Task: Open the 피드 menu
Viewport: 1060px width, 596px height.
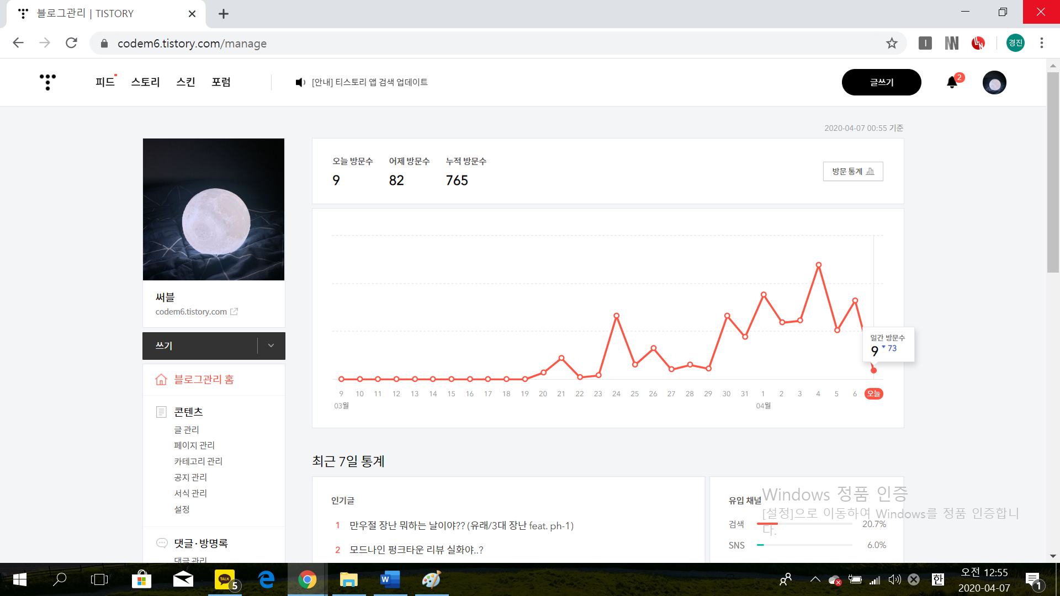Action: click(105, 82)
